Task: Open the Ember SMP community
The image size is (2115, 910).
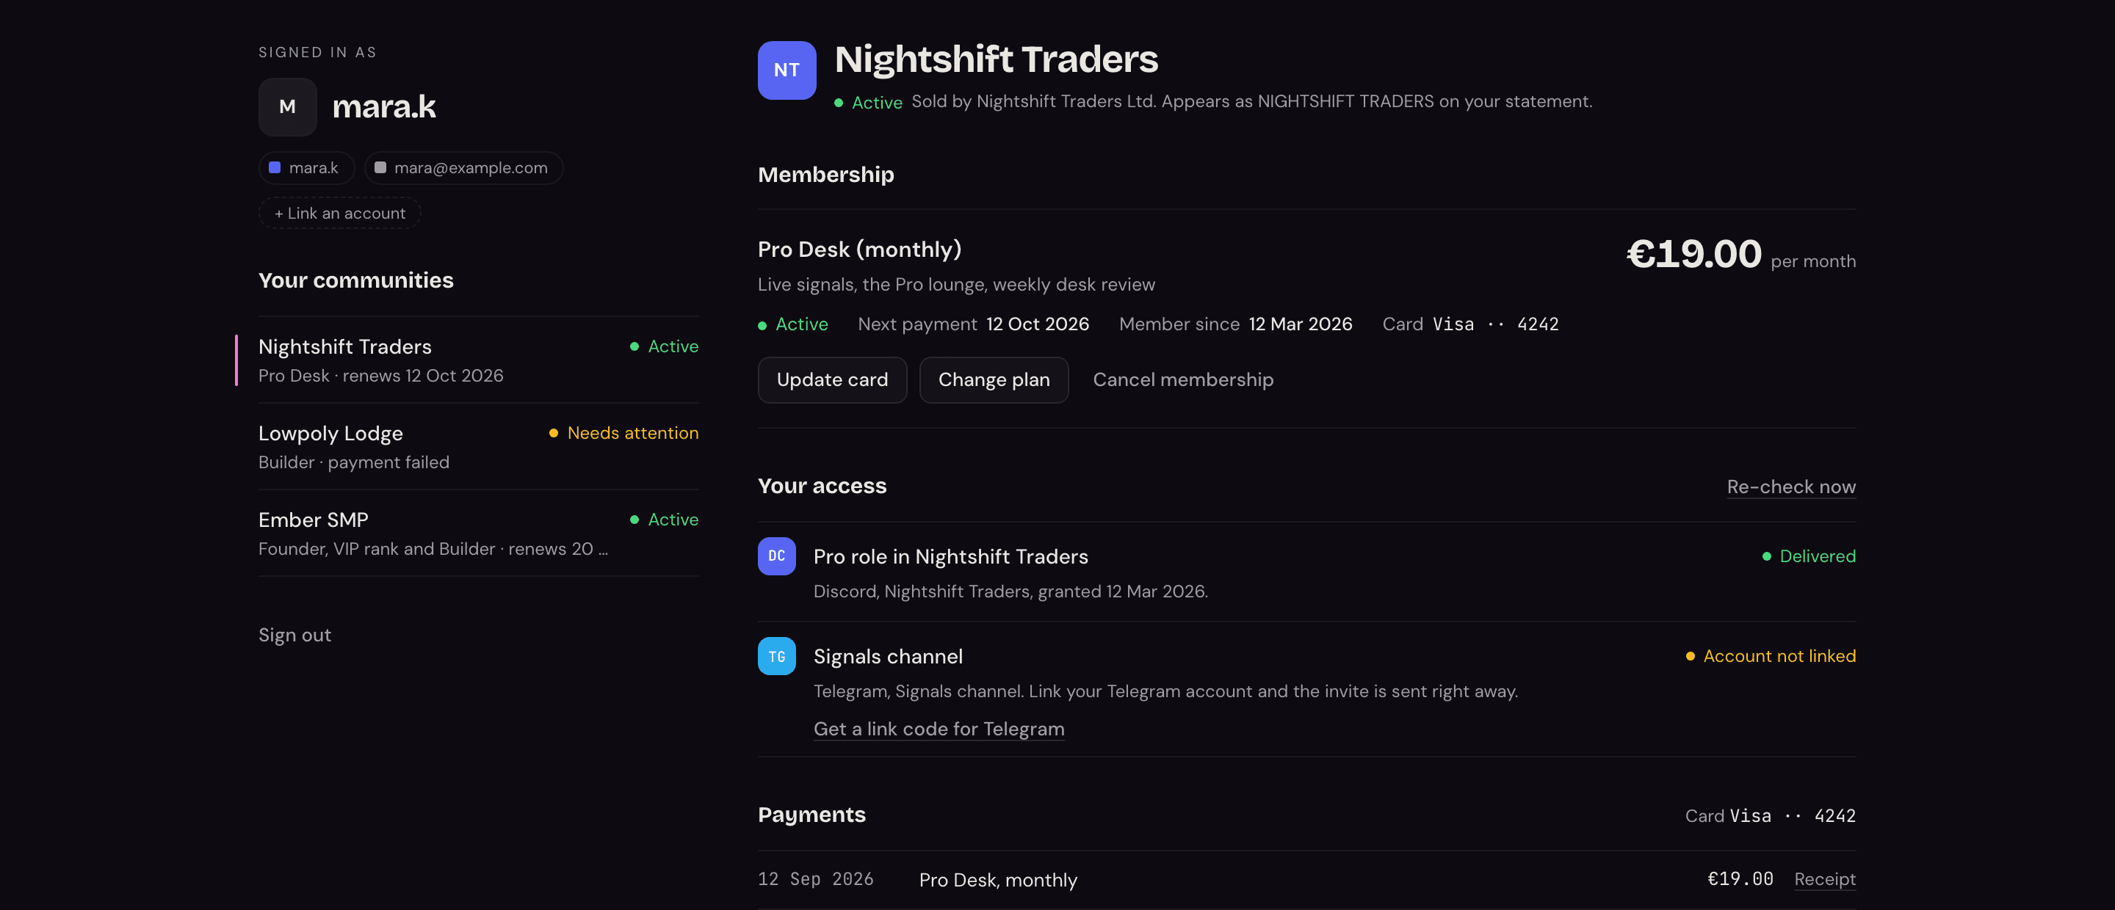Action: click(x=479, y=534)
